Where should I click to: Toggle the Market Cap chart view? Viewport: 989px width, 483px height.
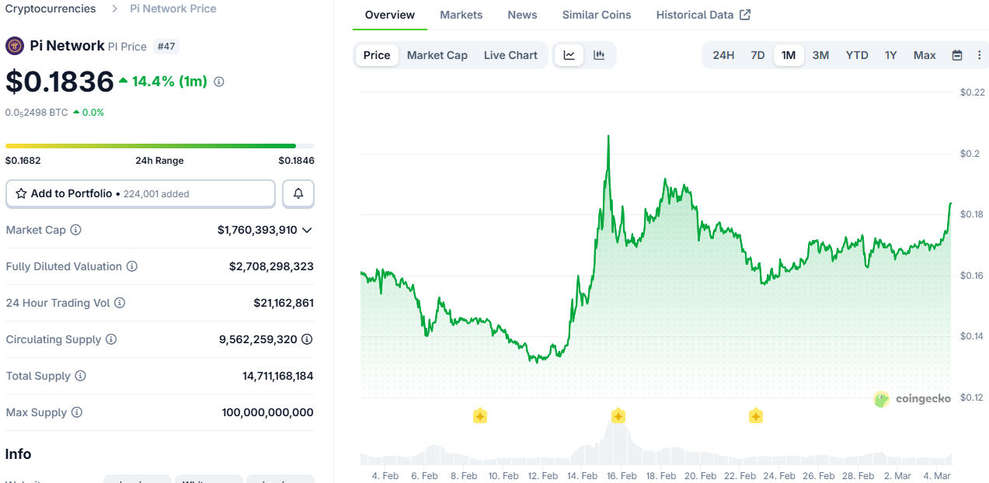pyautogui.click(x=437, y=55)
